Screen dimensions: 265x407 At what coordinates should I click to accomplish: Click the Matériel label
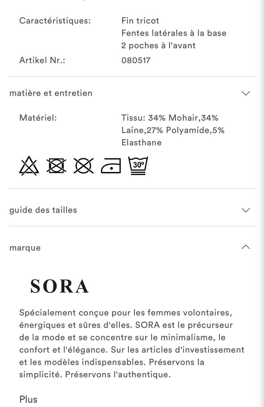(x=38, y=118)
